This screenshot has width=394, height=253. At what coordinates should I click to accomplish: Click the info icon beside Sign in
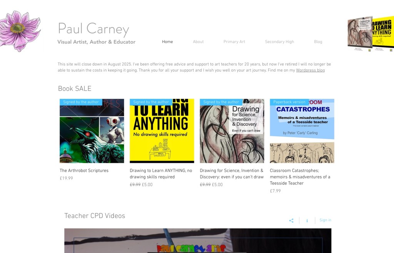click(307, 221)
